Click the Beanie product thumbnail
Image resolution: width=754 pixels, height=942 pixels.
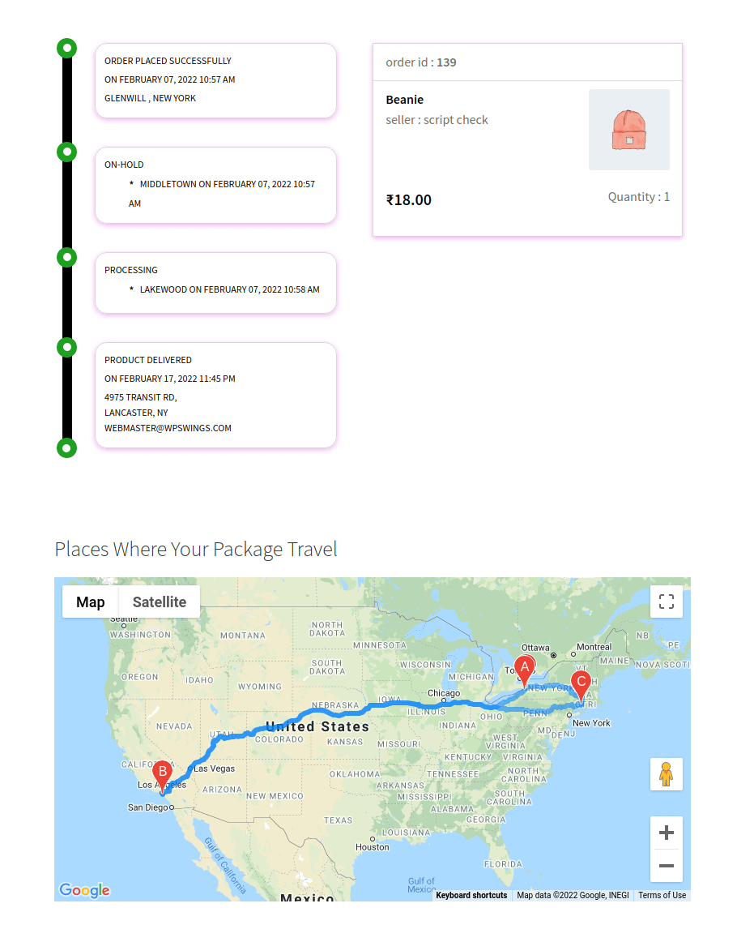pos(629,130)
